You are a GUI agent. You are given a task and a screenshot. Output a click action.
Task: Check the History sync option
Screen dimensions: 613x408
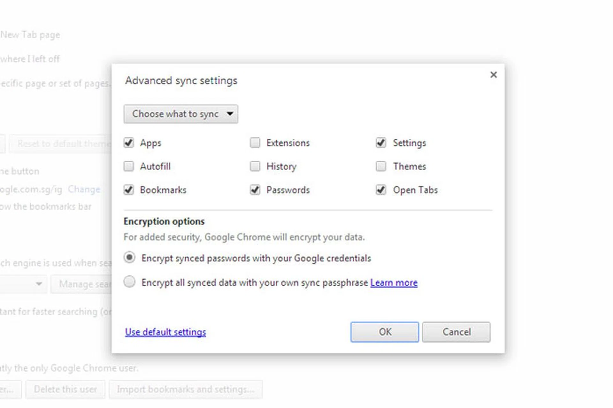pos(255,166)
